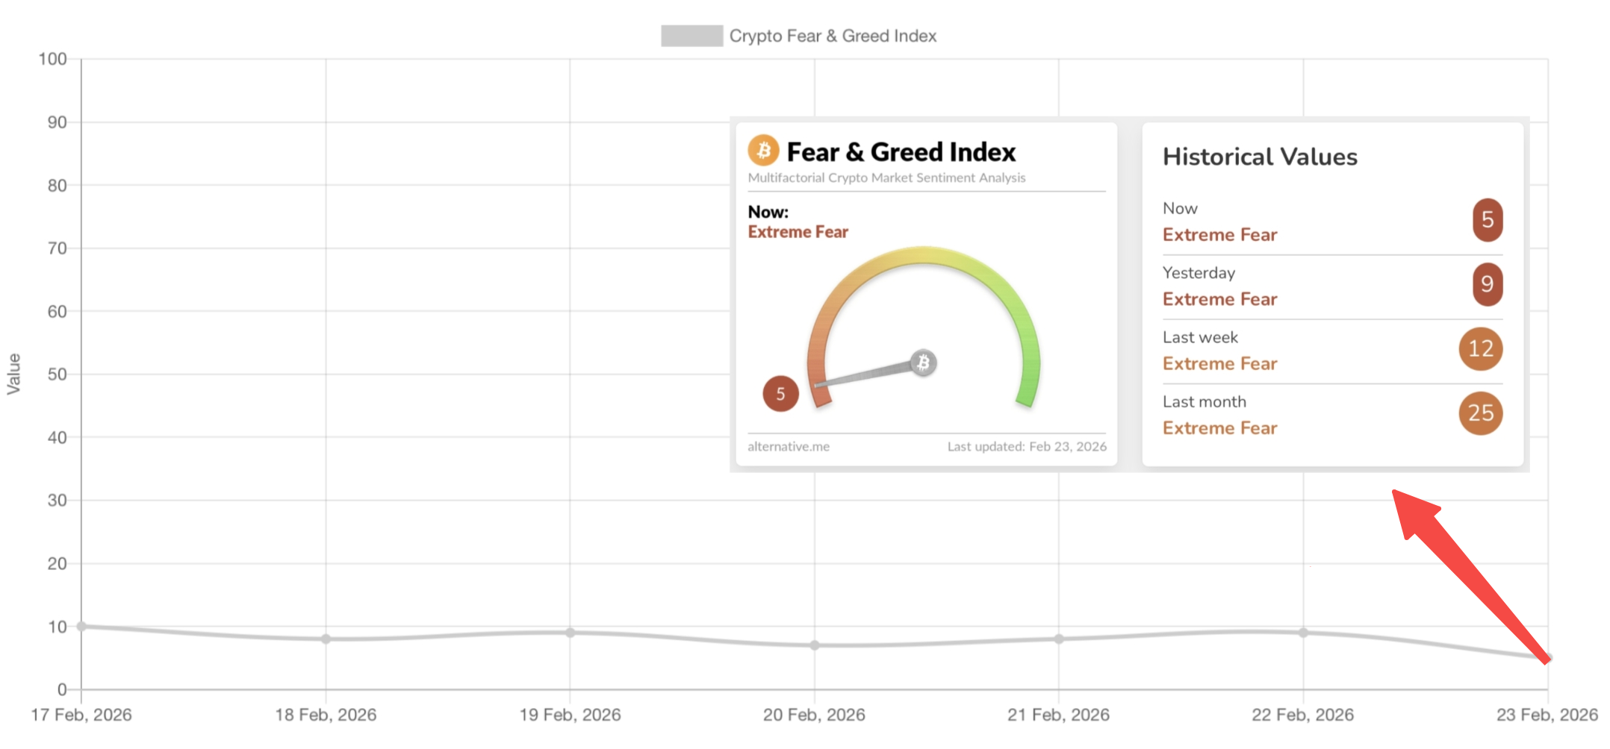Viewport: 1610px width, 749px height.
Task: Click the 22 Feb data point
Action: [1303, 633]
